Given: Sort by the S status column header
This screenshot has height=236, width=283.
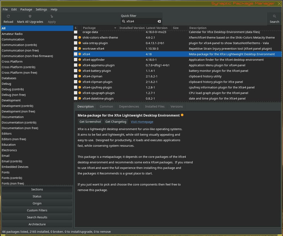Looking at the screenshot, I should [76, 28].
